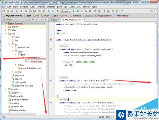This screenshot has height=120, width=159.
Task: Open the VCS menu
Action: [79, 7]
